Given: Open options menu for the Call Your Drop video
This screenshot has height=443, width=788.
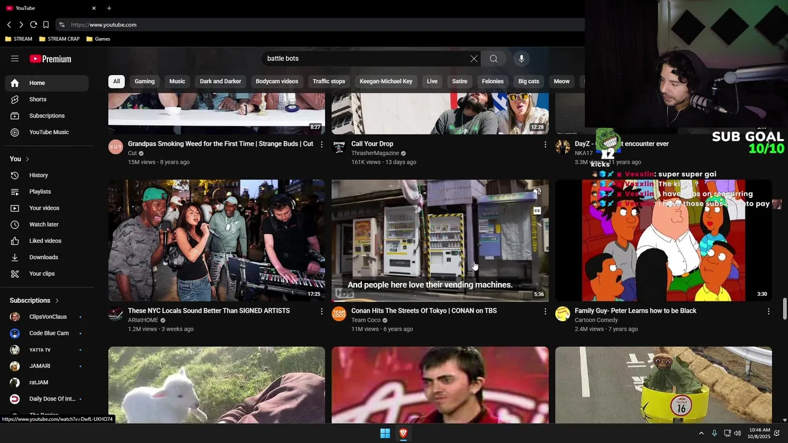Looking at the screenshot, I should [545, 144].
